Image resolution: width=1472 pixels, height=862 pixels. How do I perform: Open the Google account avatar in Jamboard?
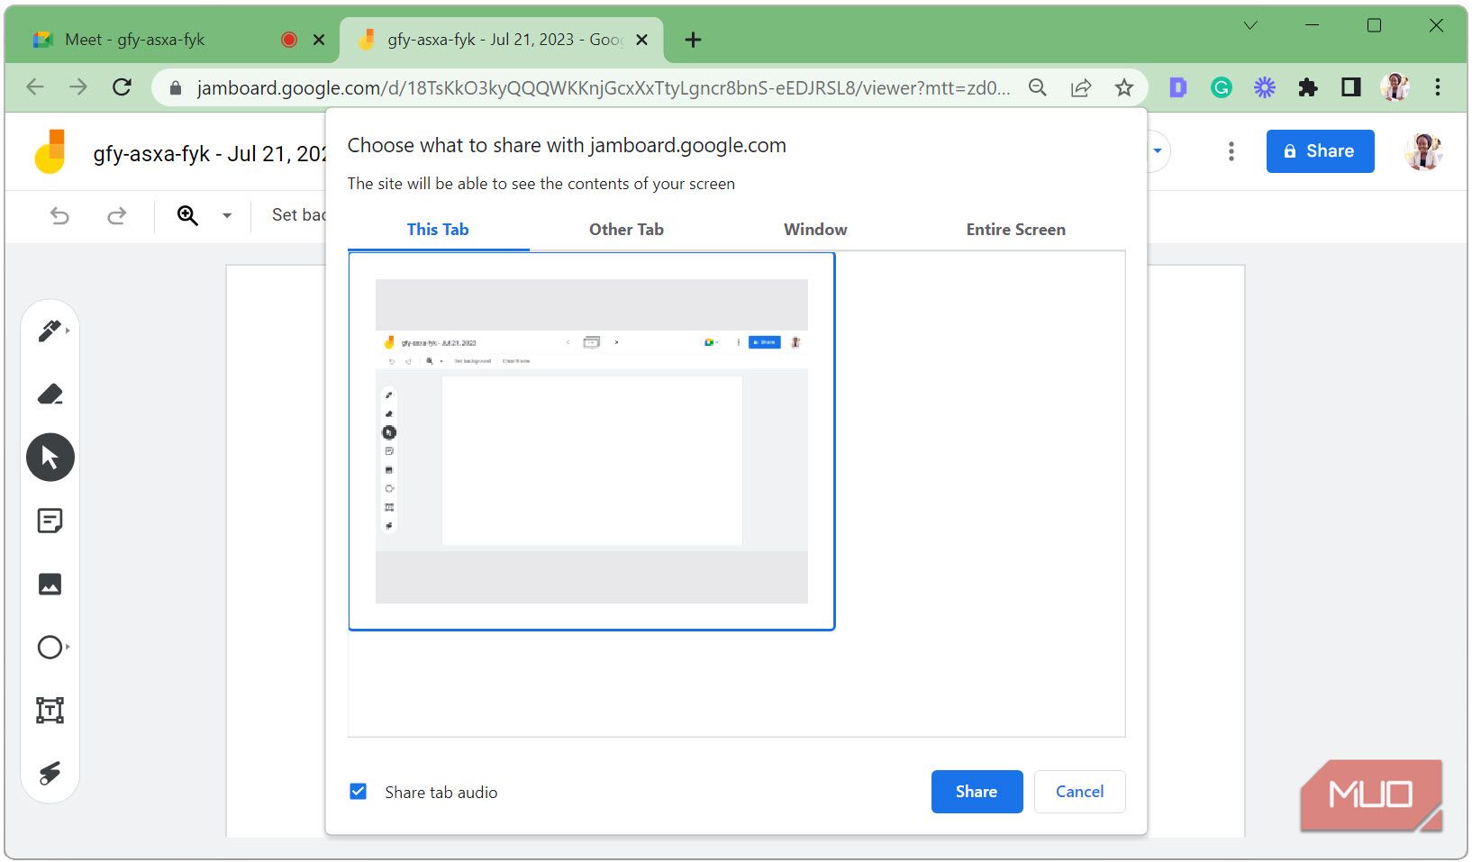pos(1423,151)
